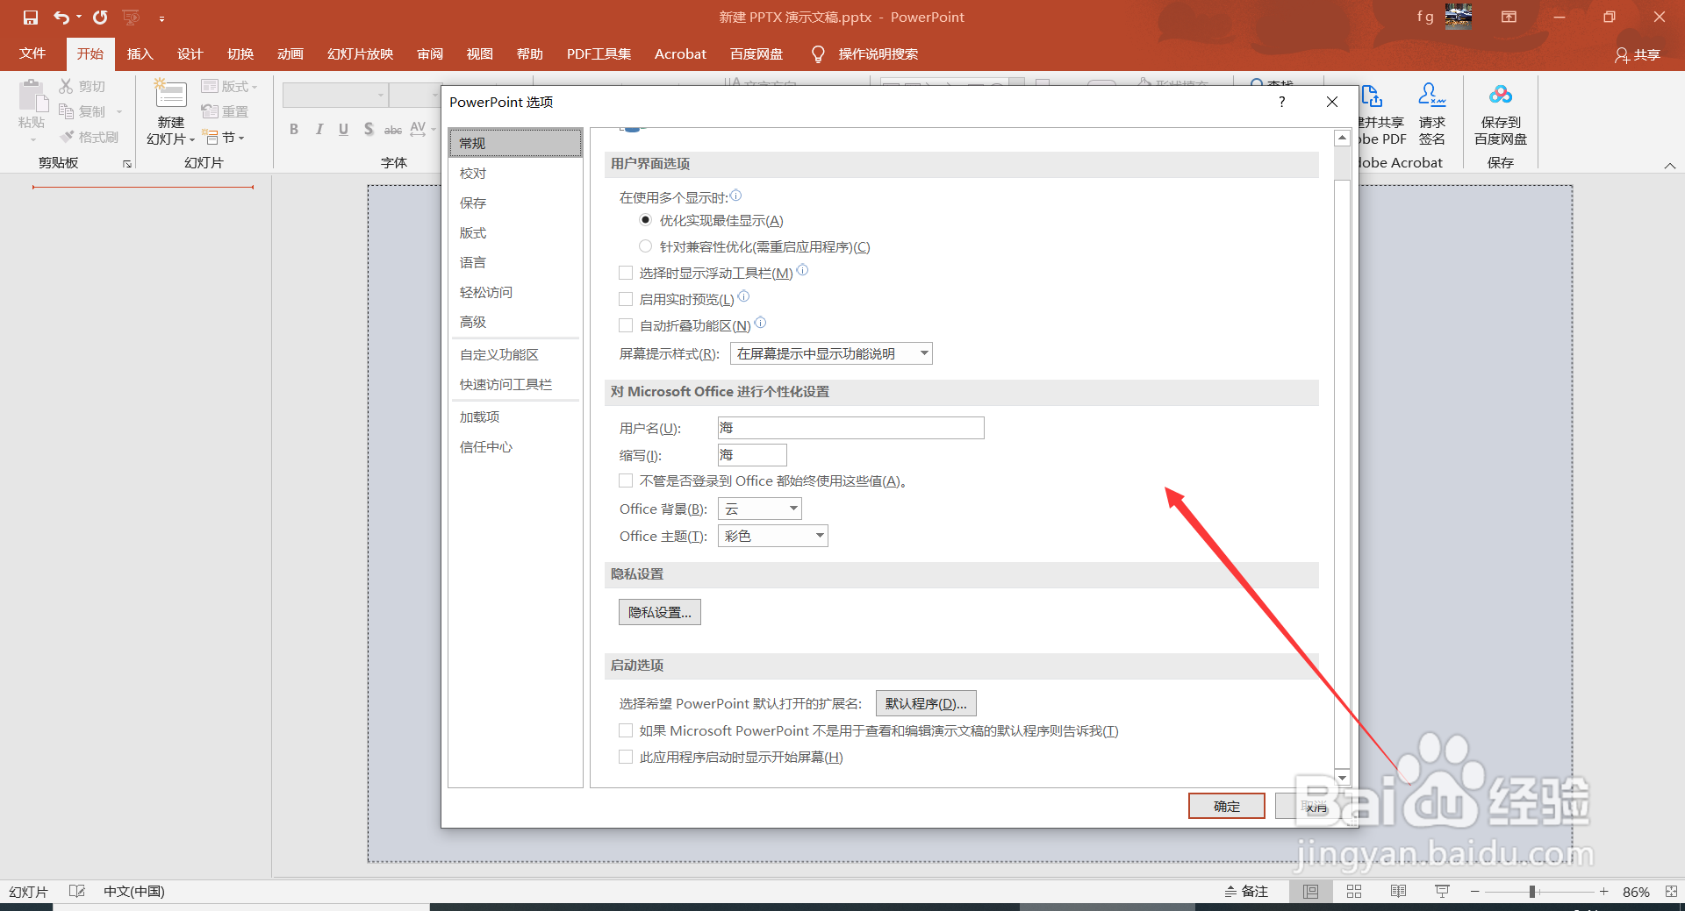The height and width of the screenshot is (911, 1685).
Task: Click the Cut scissors icon
Action: click(x=67, y=86)
